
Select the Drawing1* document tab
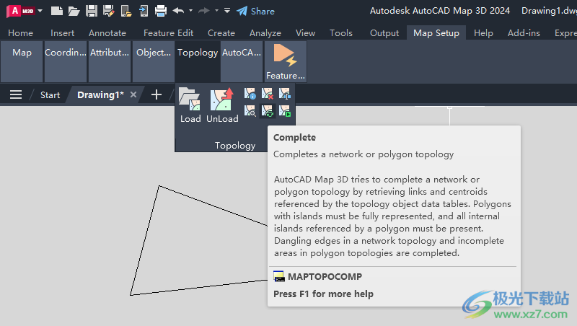[x=100, y=95]
